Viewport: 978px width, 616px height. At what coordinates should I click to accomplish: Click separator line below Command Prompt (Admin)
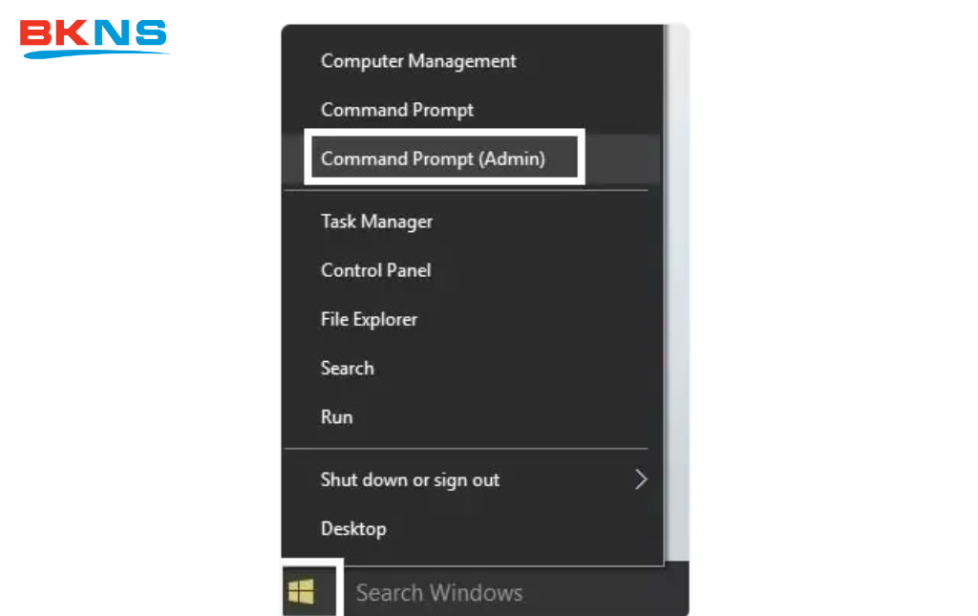point(466,190)
